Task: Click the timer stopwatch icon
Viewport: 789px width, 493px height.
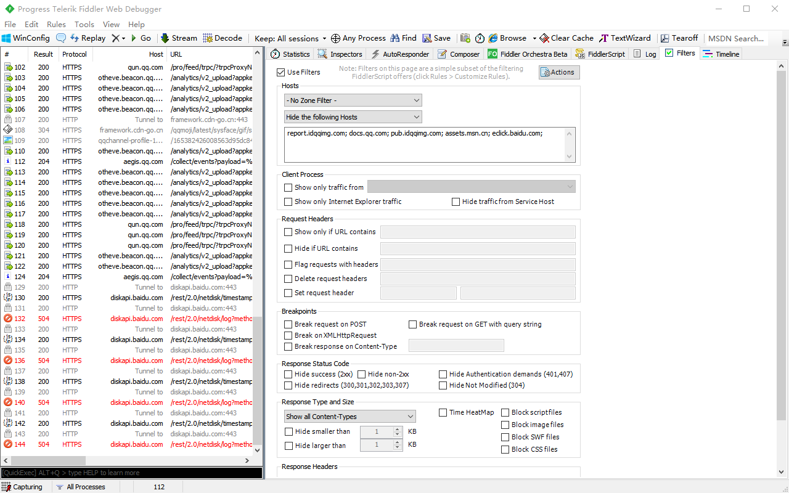Action: [480, 38]
